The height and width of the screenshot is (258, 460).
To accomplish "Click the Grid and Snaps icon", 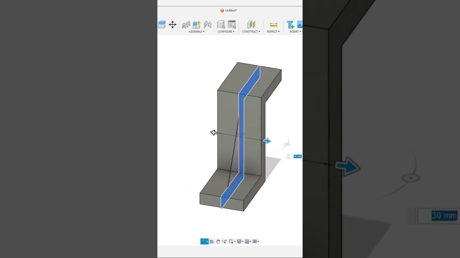I will pos(247,242).
